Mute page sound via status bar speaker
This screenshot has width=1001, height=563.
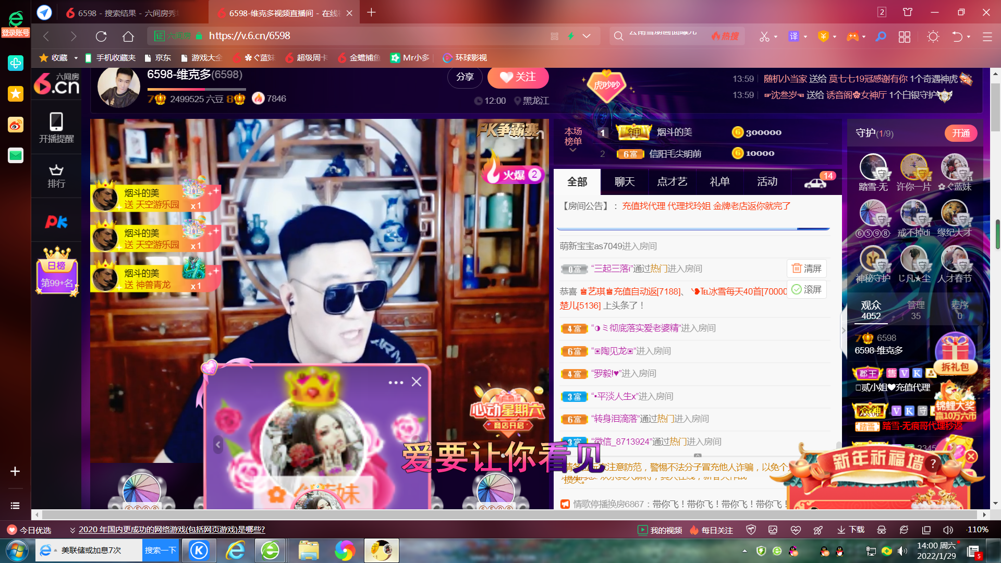[948, 530]
